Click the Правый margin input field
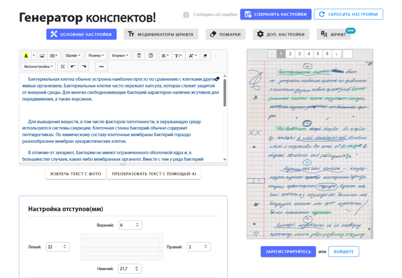The height and width of the screenshot is (278, 402). [x=199, y=247]
